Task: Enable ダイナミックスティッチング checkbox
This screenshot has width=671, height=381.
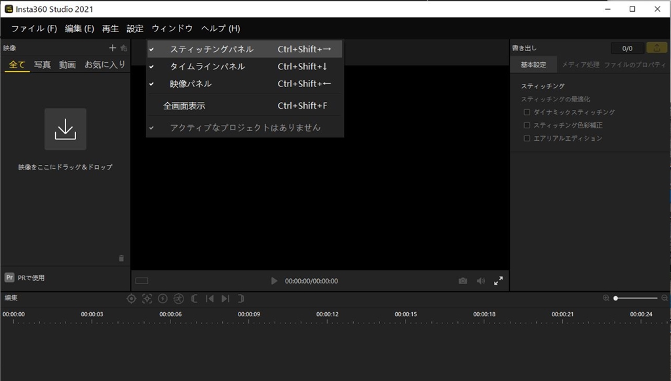Action: 527,112
